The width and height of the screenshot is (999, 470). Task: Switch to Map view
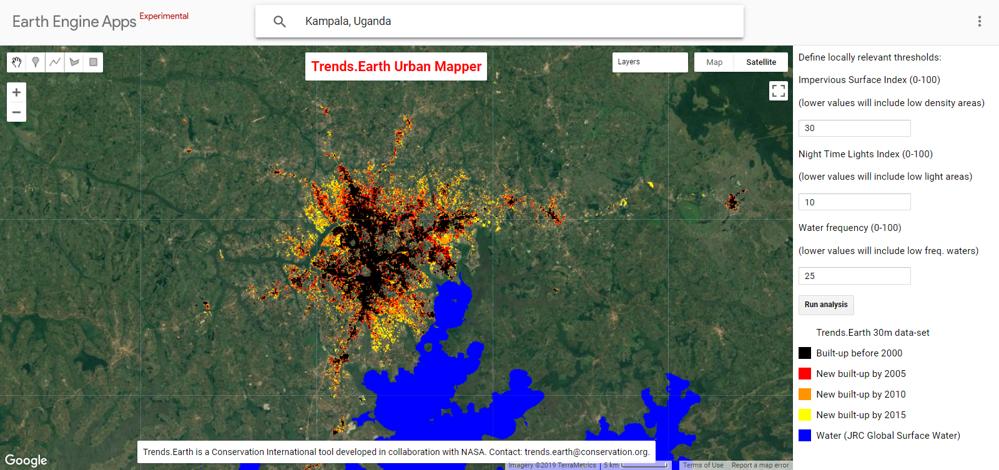pyautogui.click(x=714, y=62)
